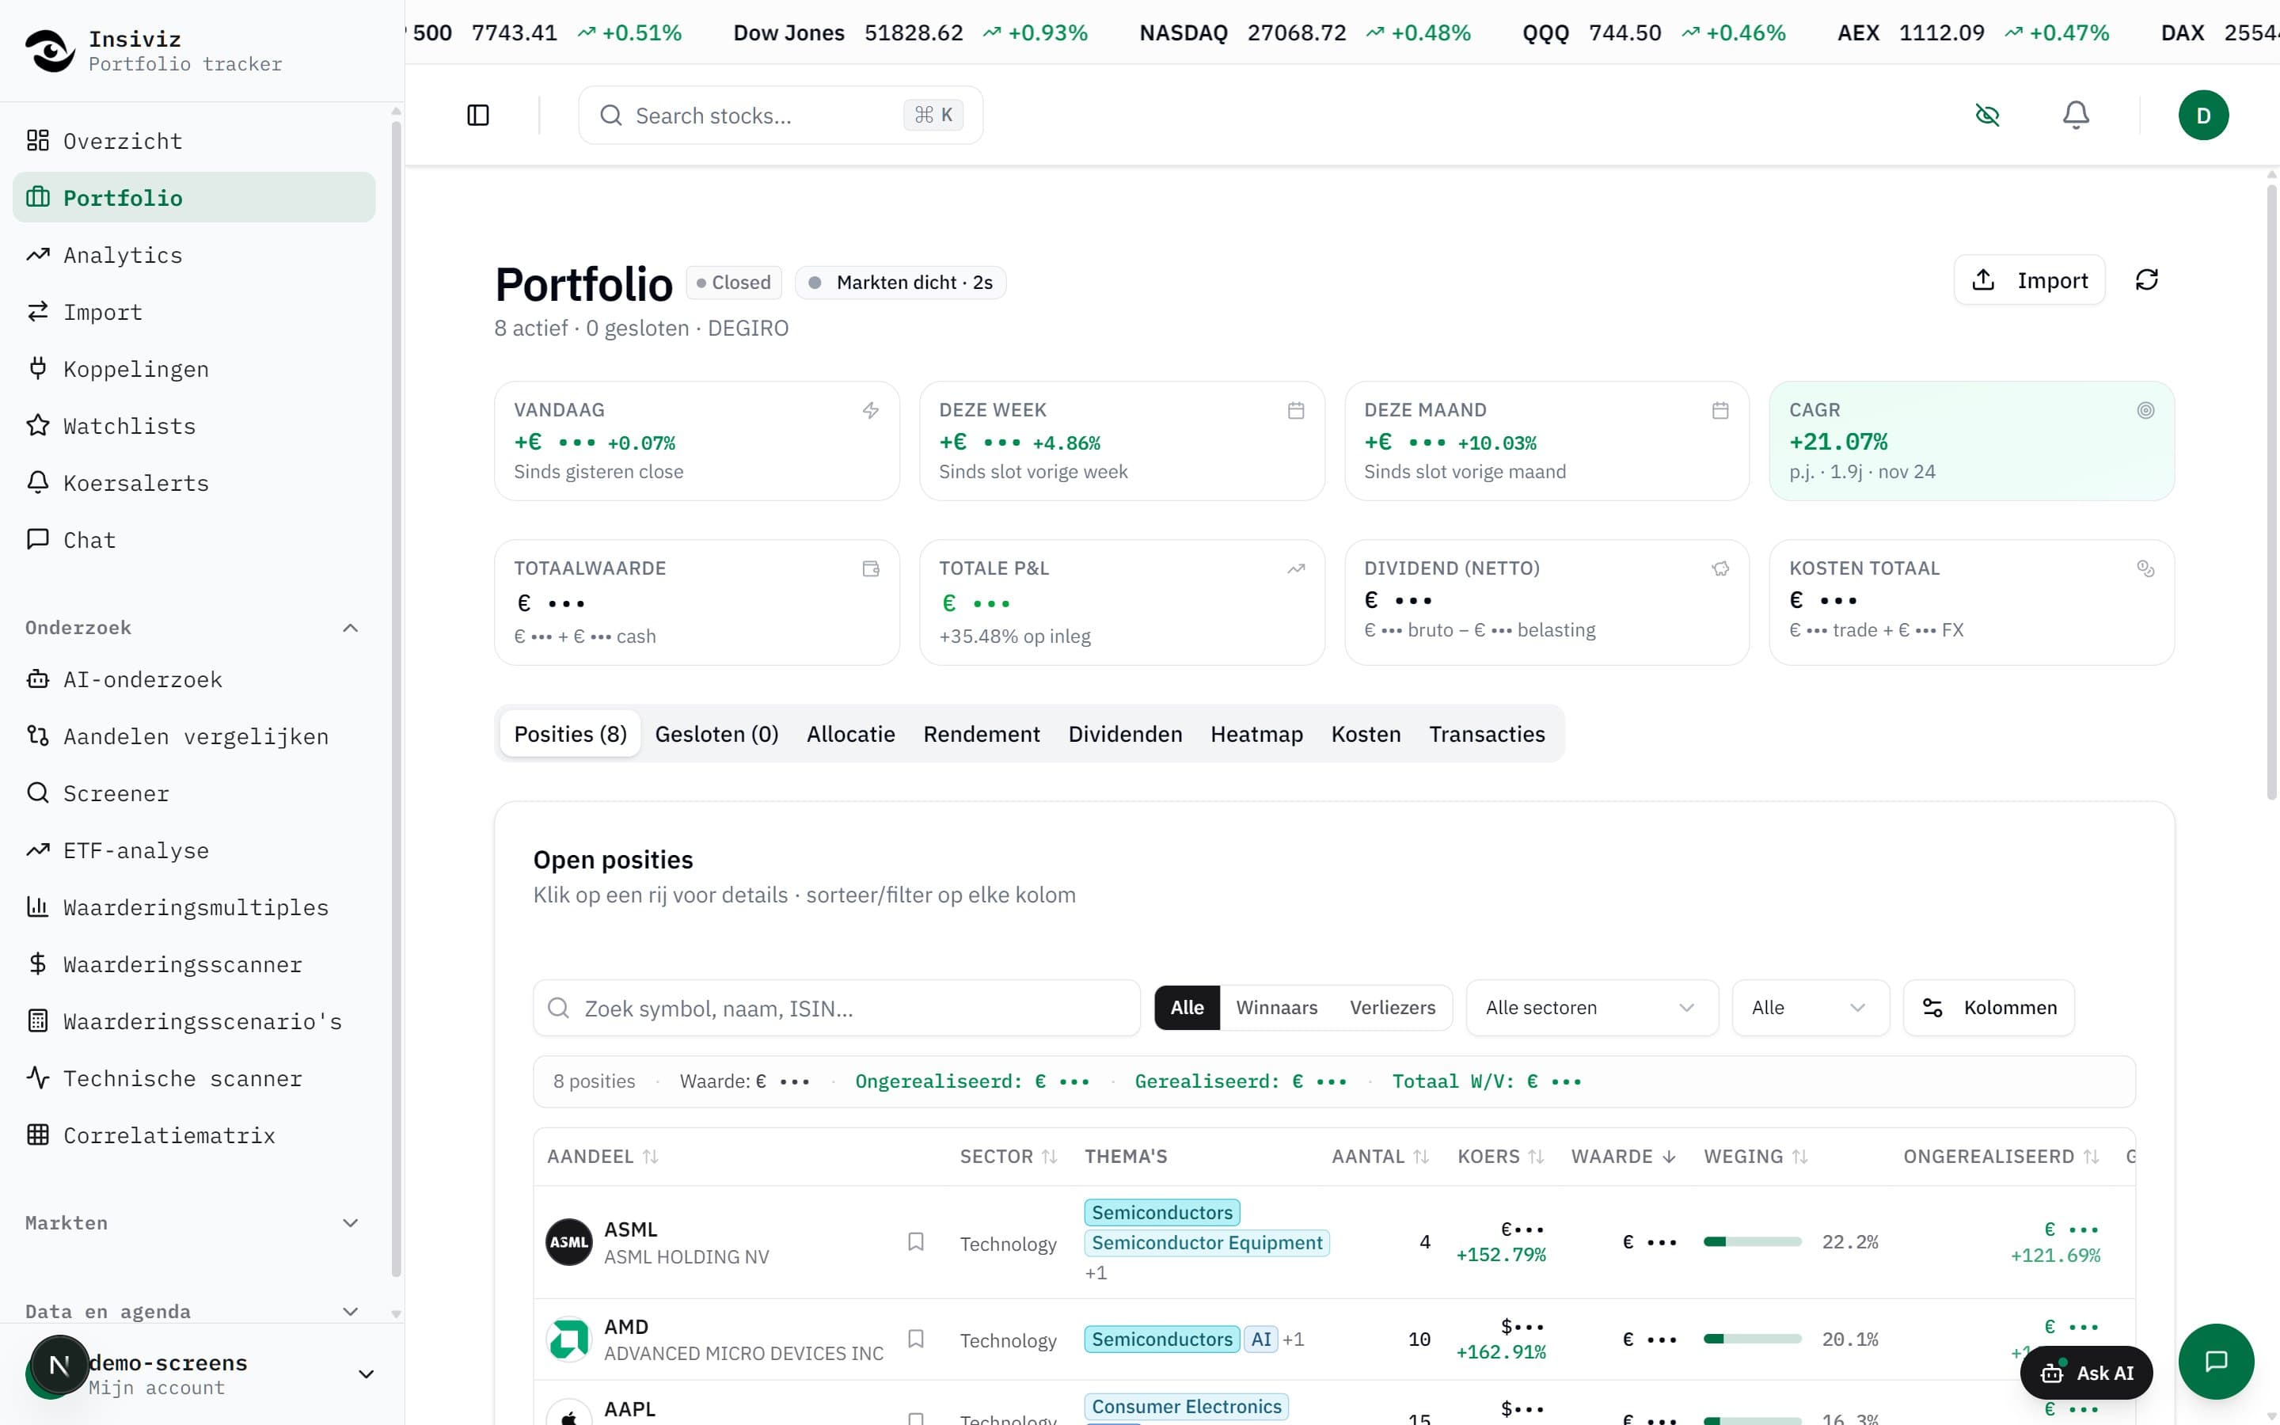Image resolution: width=2280 pixels, height=1425 pixels.
Task: Open Technische scanner in sidebar
Action: point(194,1078)
